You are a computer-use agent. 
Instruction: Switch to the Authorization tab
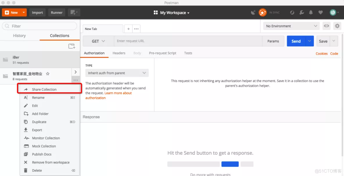point(94,53)
